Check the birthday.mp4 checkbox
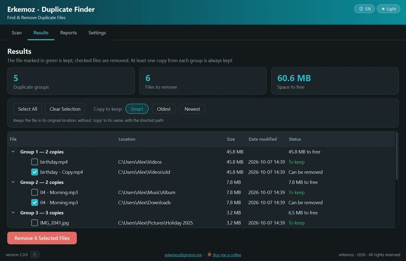The image size is (406, 261). coord(34,162)
